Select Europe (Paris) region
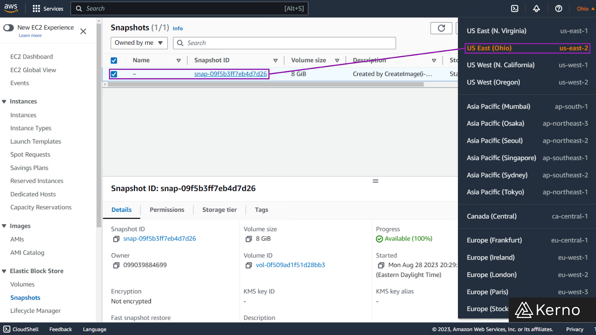This screenshot has width=596, height=335. (x=527, y=292)
